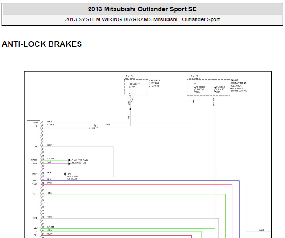Click the 'LT BLU' wire label at pin 2
Image resolution: width=285 pixels, height=238 pixels.
(51, 124)
